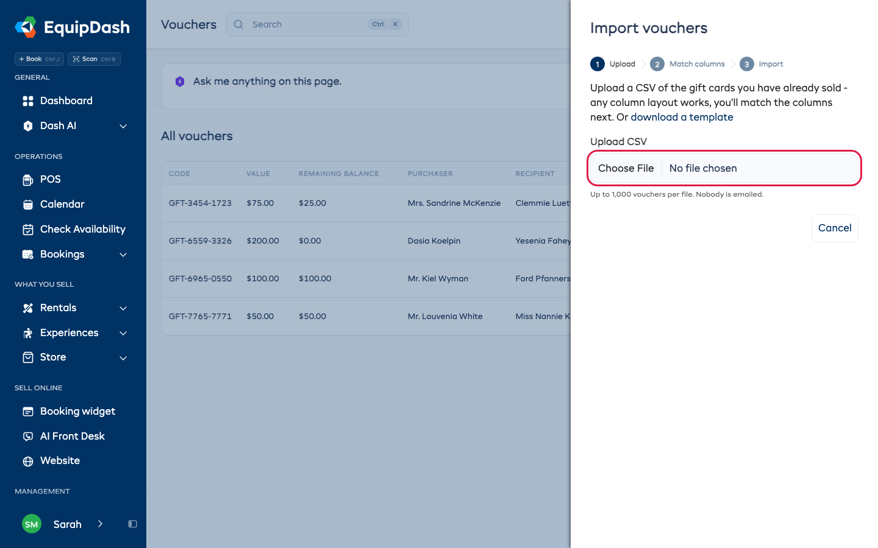Image resolution: width=878 pixels, height=548 pixels.
Task: Expand the Dash AI submenu chevron
Action: tap(123, 126)
